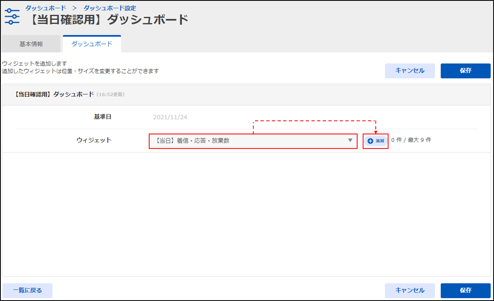
Task: Click the 0 件 / 最大 9 件 counter
Action: point(411,140)
